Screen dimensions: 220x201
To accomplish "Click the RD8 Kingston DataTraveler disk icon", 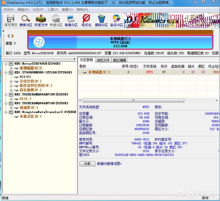I will coord(11,112).
